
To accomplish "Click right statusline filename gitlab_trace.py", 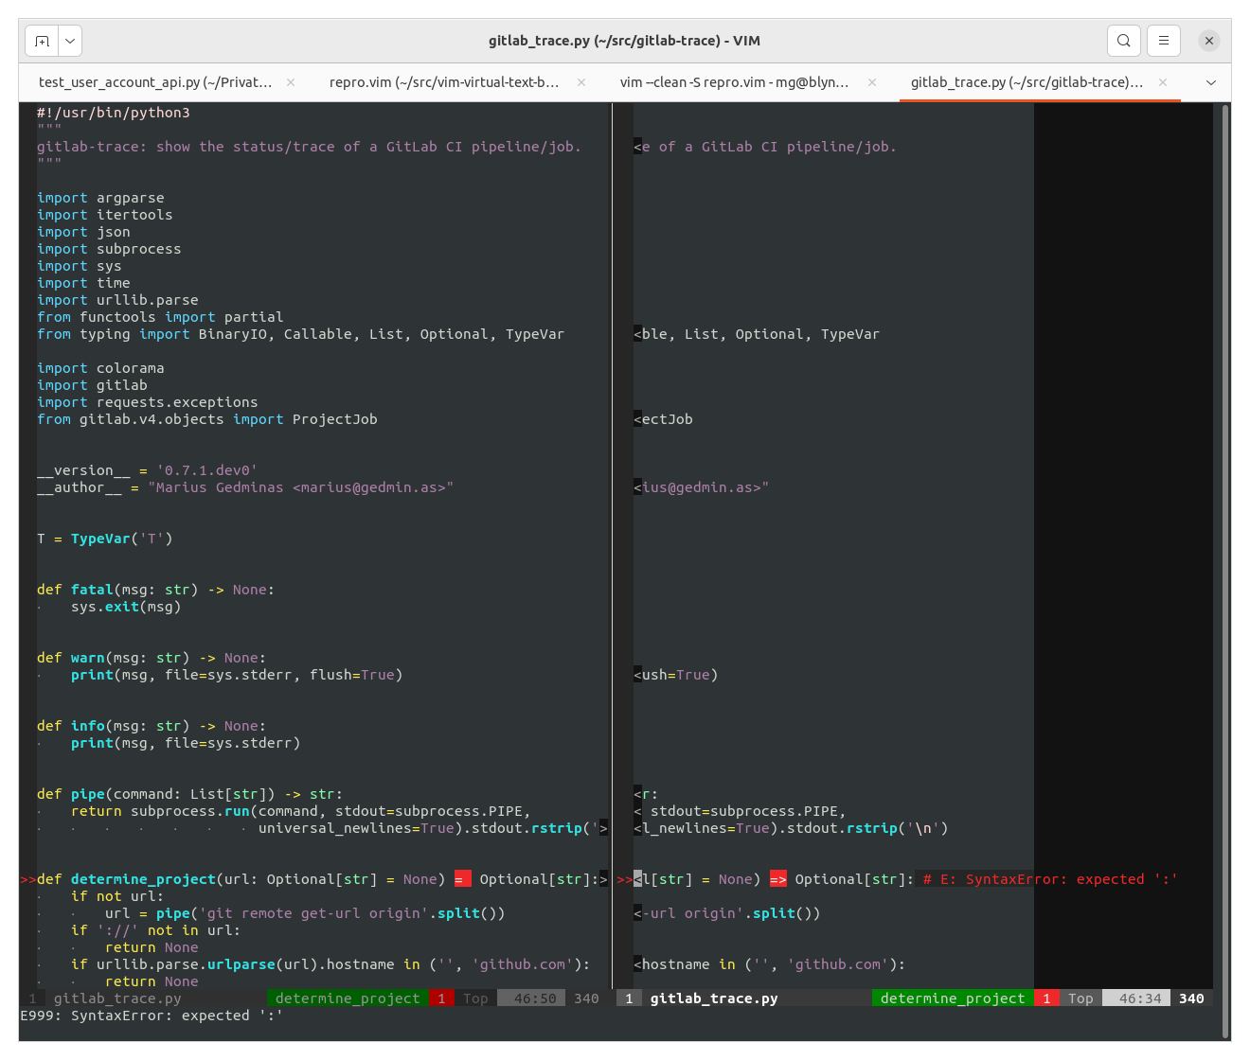I will point(714,998).
